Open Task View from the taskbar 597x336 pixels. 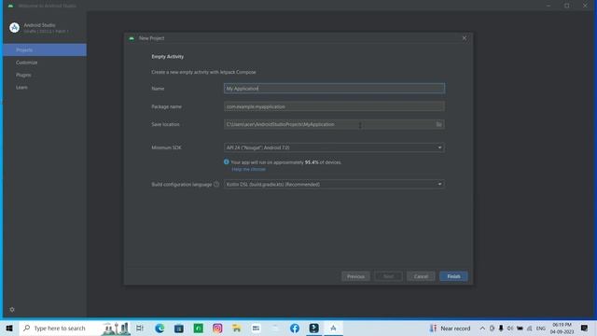[x=140, y=328]
